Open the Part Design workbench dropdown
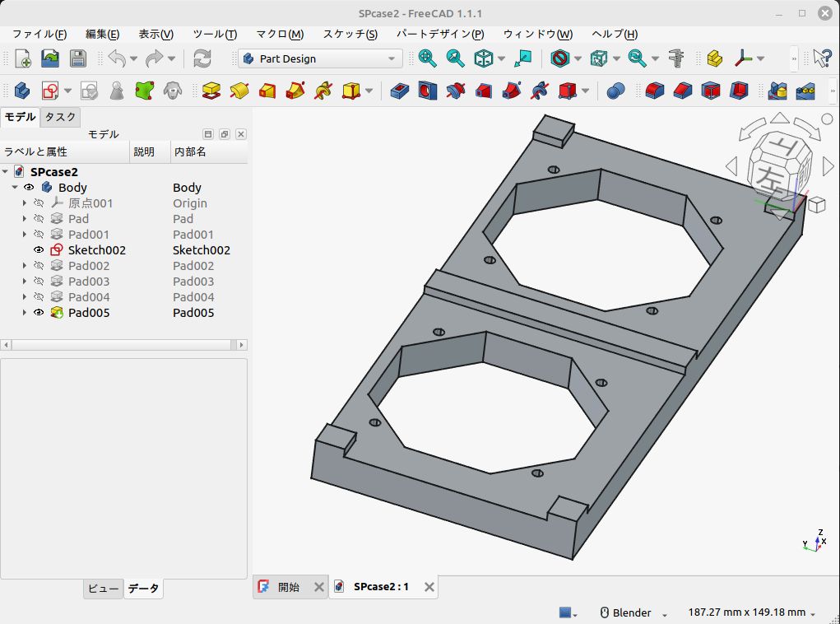 coord(320,58)
